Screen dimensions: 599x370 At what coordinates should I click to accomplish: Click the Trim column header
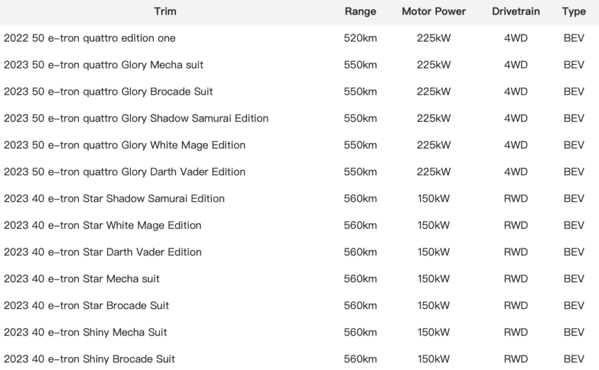(165, 11)
